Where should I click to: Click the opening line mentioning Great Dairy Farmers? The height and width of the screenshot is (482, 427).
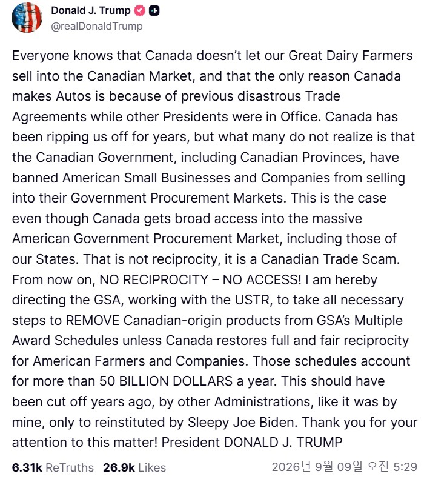click(x=212, y=56)
